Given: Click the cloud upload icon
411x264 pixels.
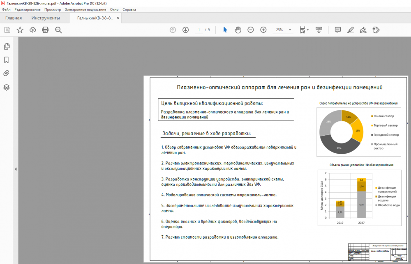Looking at the screenshot, I should coord(32,30).
